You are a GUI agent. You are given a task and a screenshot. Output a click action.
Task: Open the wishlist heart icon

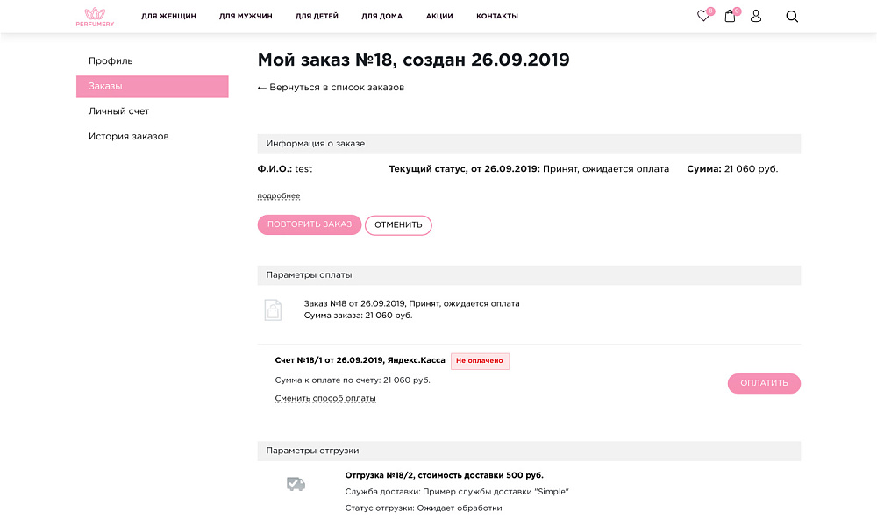click(702, 16)
